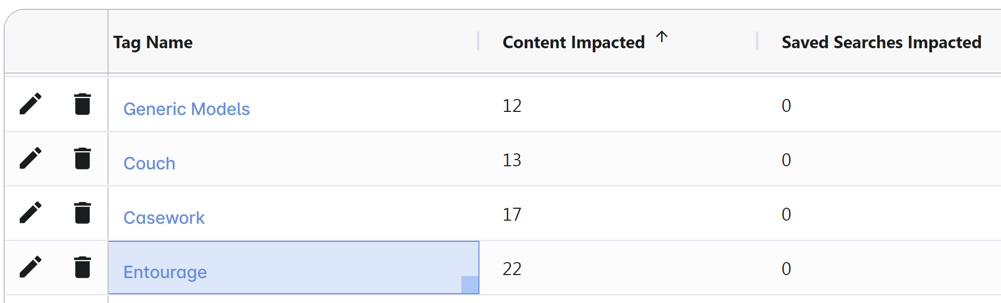This screenshot has width=1001, height=303.
Task: Edit the Casework tag
Action: tap(31, 212)
